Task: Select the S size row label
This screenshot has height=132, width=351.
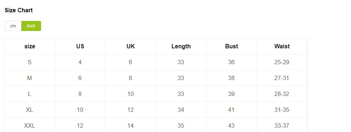Action: pyautogui.click(x=30, y=62)
